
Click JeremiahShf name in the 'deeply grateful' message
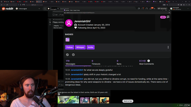pyautogui.click(x=77, y=70)
